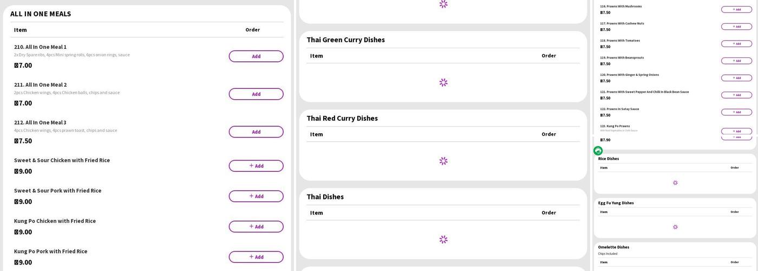Add Kung Po Chicken with Fried Rice
Viewport: 758px width, 271px height.
[256, 227]
